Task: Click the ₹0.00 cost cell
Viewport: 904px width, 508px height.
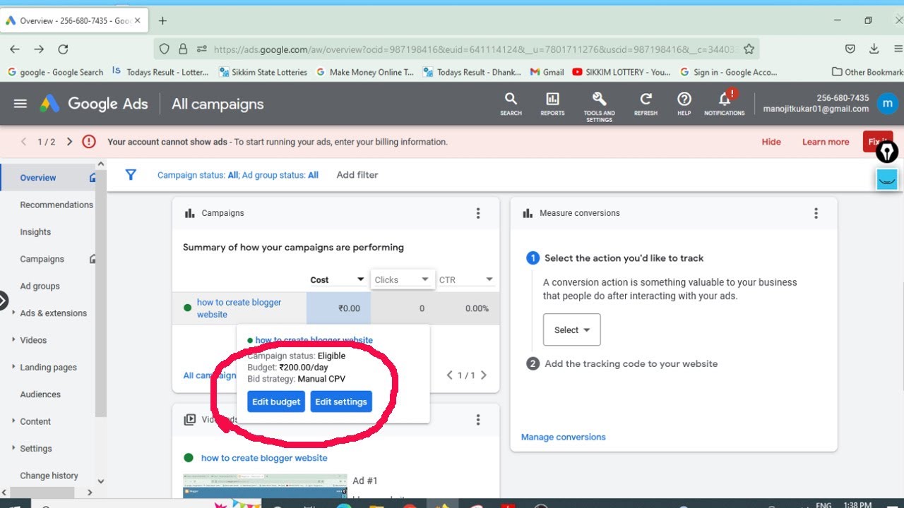Action: click(x=338, y=308)
